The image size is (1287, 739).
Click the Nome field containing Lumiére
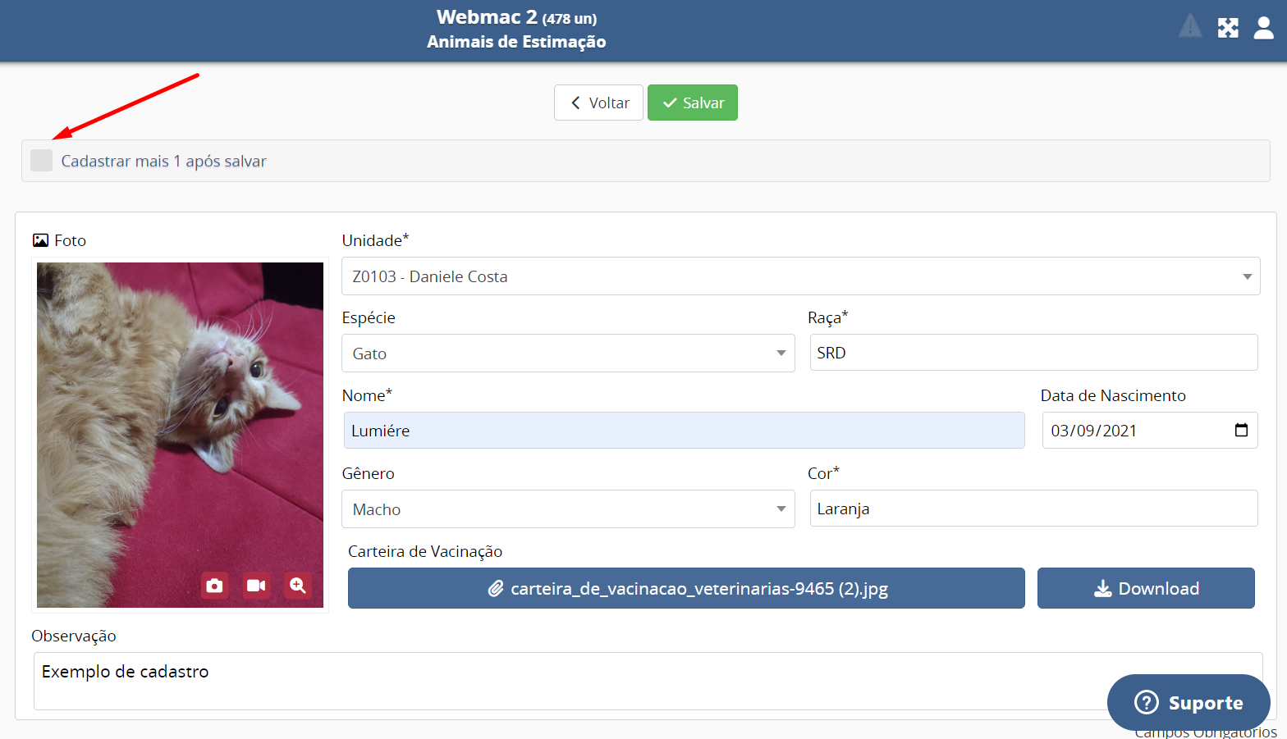[684, 431]
